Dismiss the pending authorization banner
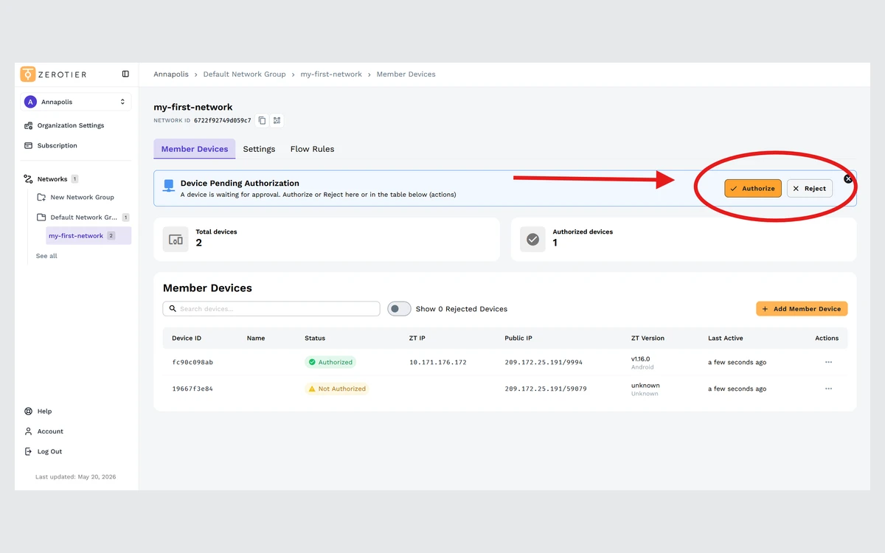This screenshot has width=885, height=553. click(x=848, y=178)
